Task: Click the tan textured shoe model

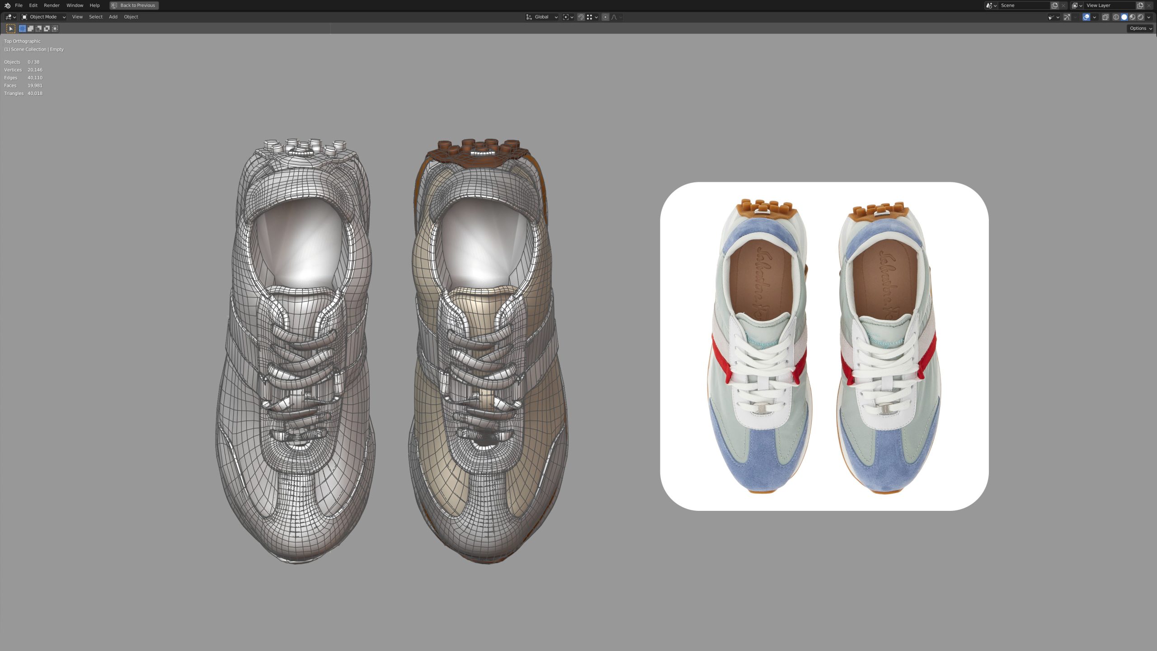Action: point(488,352)
